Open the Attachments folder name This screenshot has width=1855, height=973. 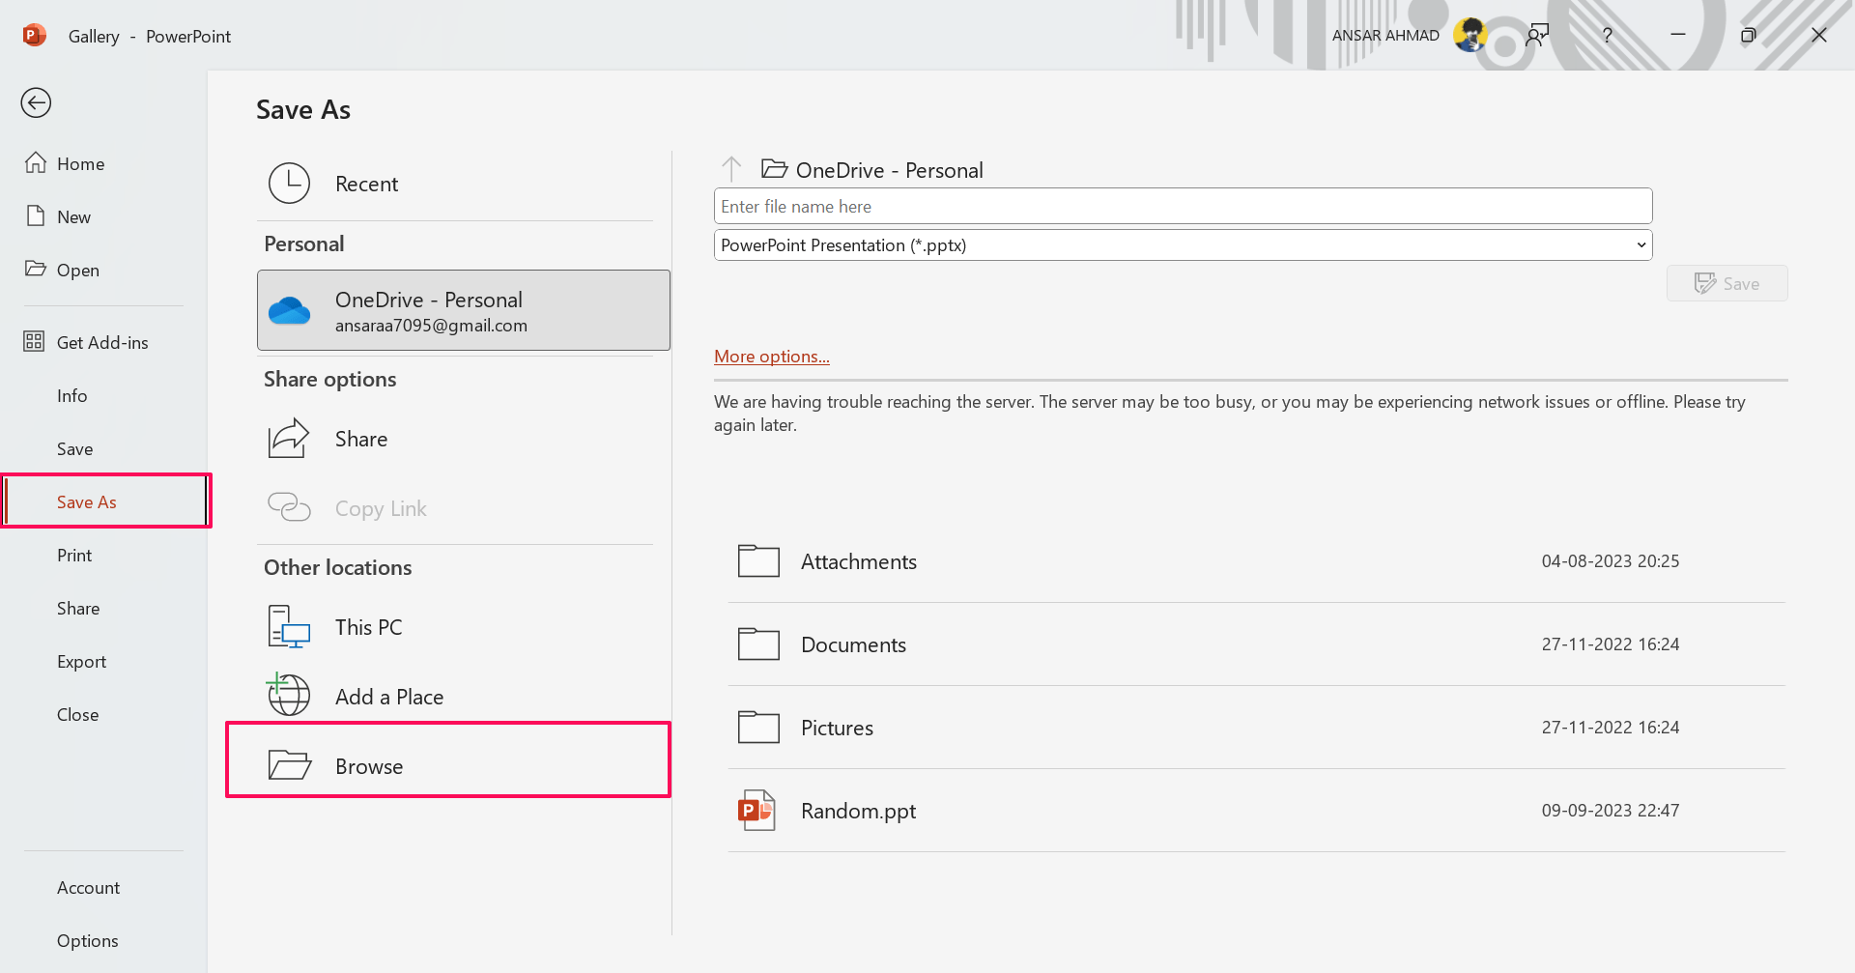pyautogui.click(x=859, y=561)
